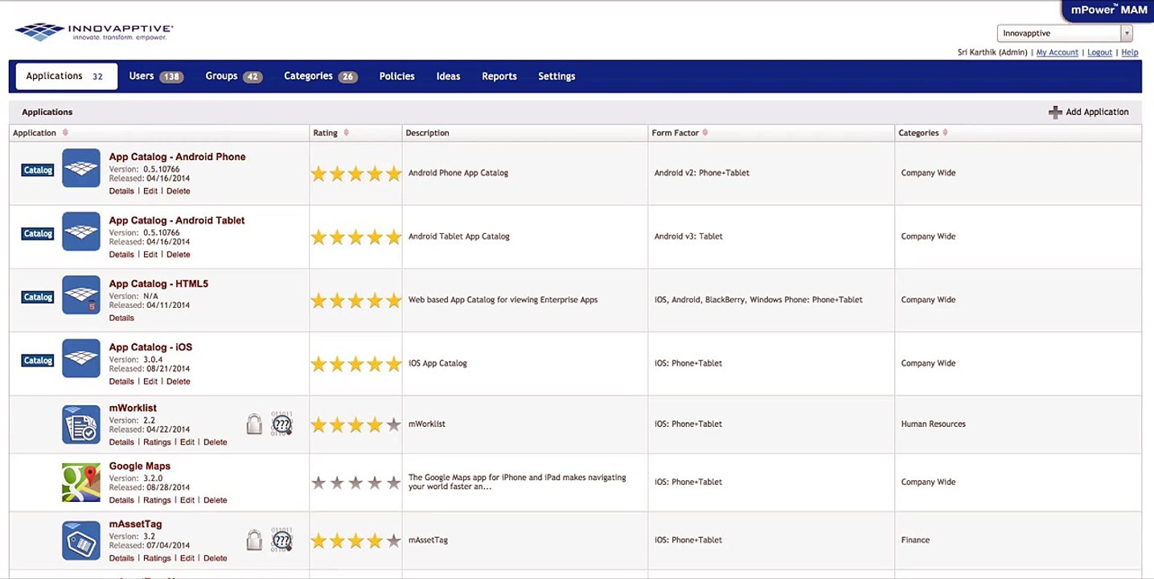The image size is (1154, 579).
Task: Click the lock icon in mWorklist row
Action: pos(254,424)
